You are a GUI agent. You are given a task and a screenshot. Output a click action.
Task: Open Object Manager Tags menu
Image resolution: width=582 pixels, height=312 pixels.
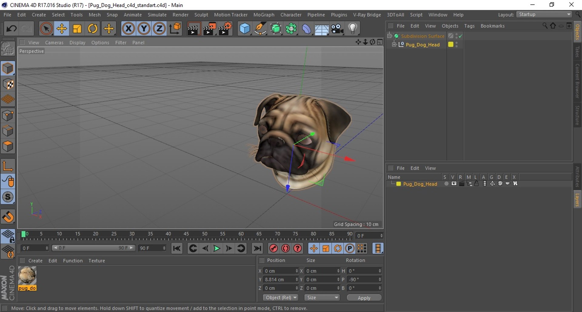click(x=469, y=26)
